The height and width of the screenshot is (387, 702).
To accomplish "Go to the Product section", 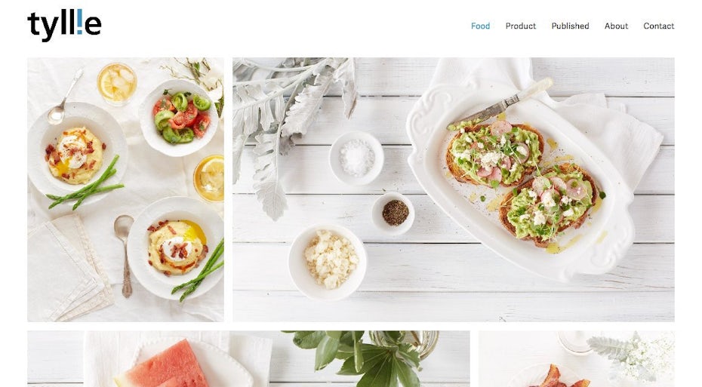I will click(x=520, y=26).
